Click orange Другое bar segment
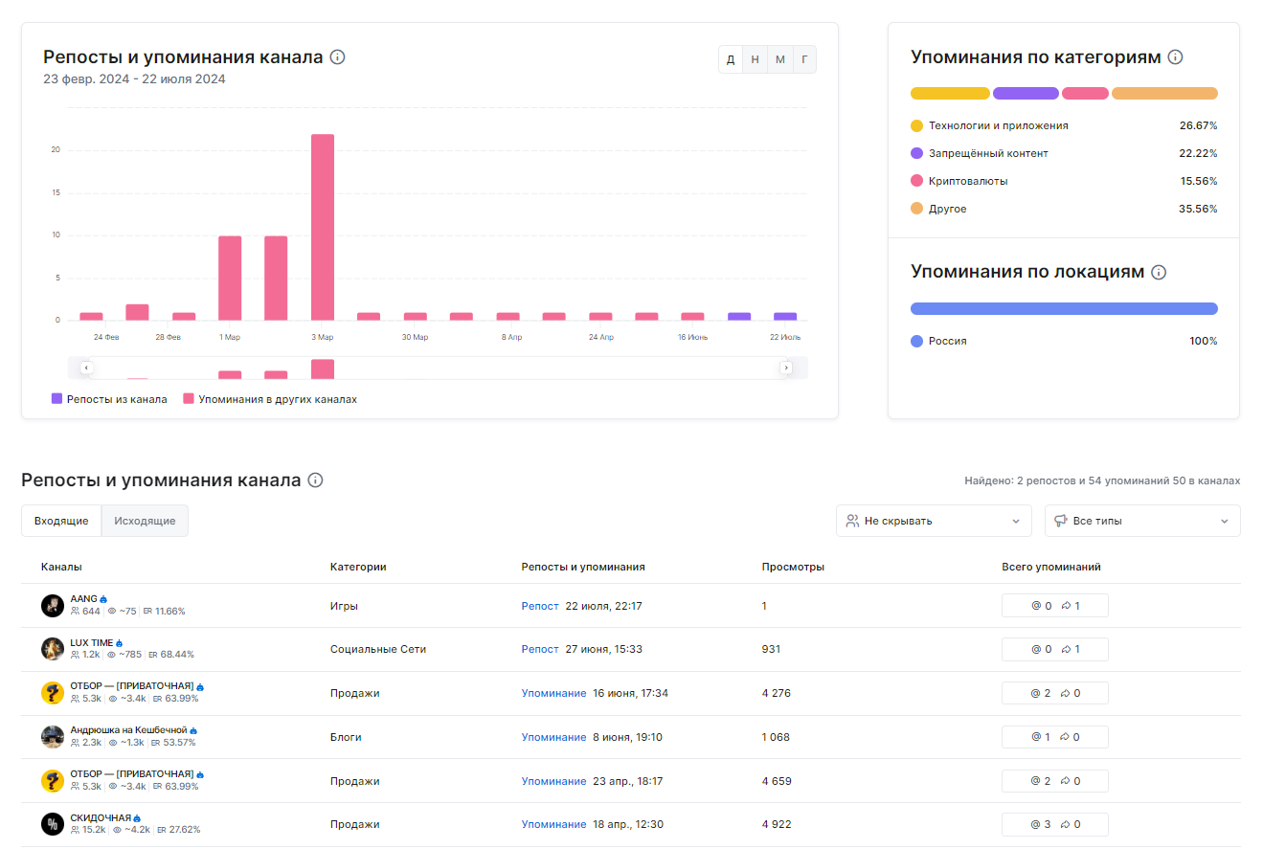The image size is (1263, 849). click(x=1164, y=94)
